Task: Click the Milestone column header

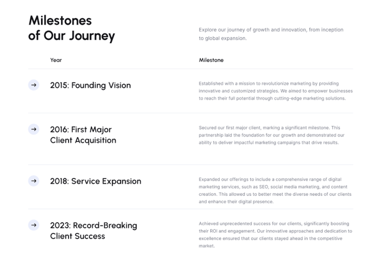Action: click(x=211, y=60)
